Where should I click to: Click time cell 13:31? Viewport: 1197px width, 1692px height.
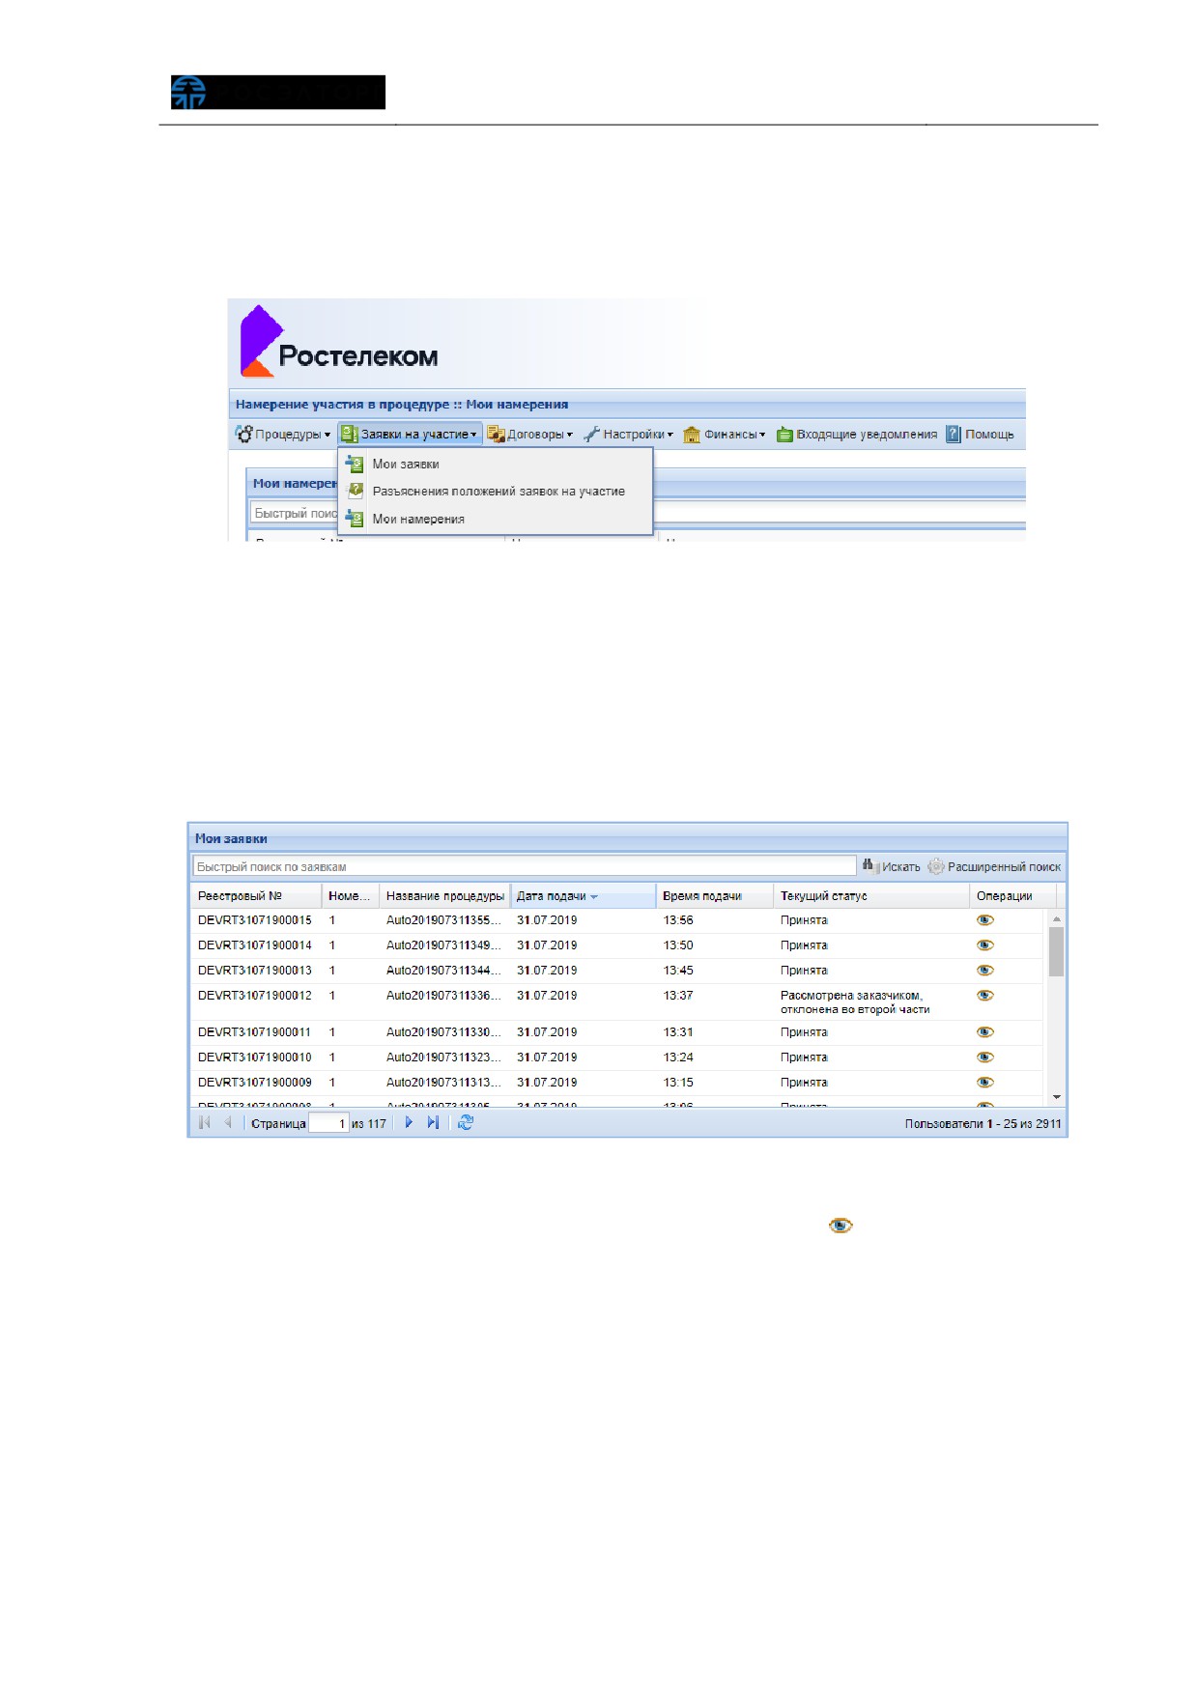(x=678, y=1032)
